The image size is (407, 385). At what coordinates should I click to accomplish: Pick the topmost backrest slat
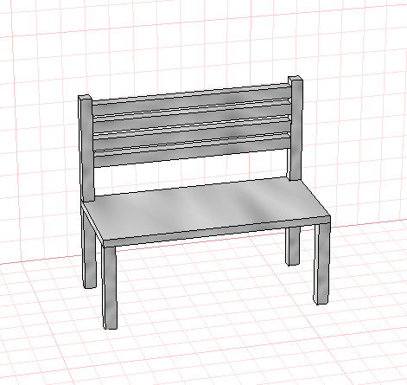[192, 99]
